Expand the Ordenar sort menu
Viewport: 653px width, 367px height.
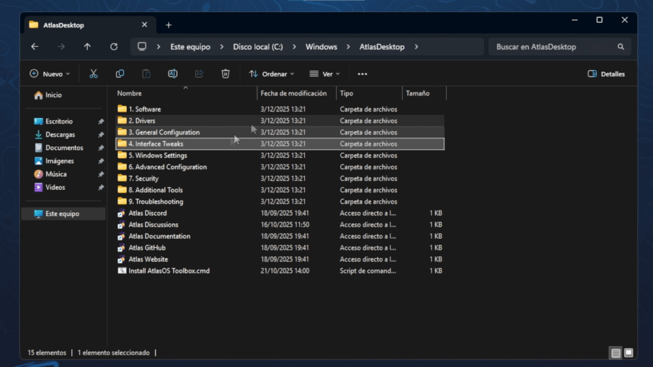(272, 74)
